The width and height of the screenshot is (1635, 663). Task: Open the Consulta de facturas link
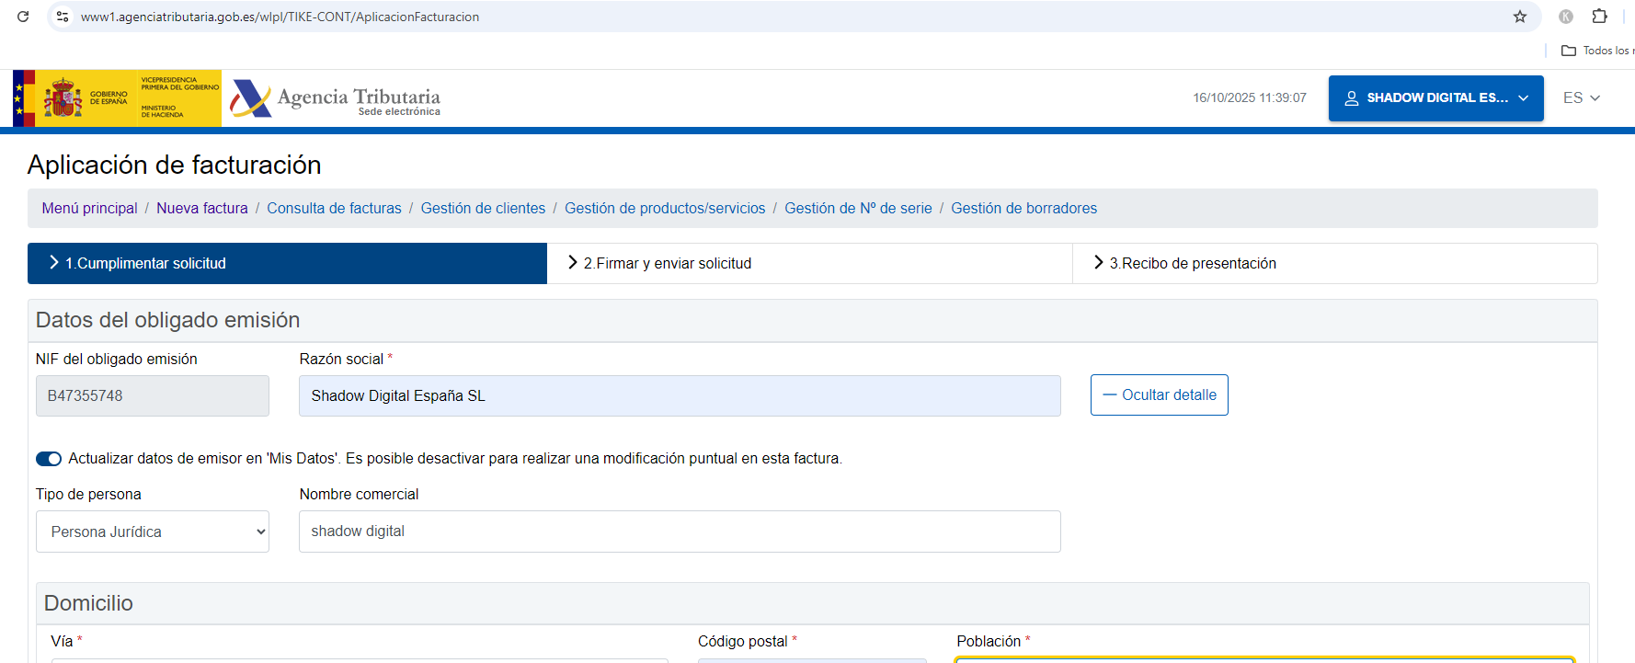[334, 209]
